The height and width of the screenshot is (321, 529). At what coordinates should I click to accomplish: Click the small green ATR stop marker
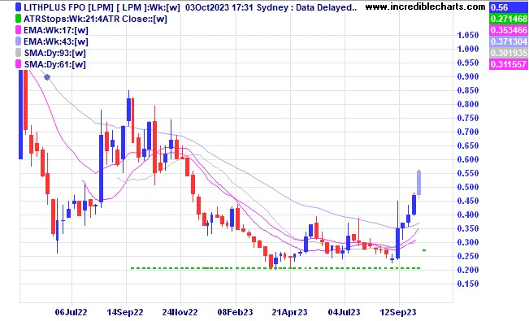(424, 250)
